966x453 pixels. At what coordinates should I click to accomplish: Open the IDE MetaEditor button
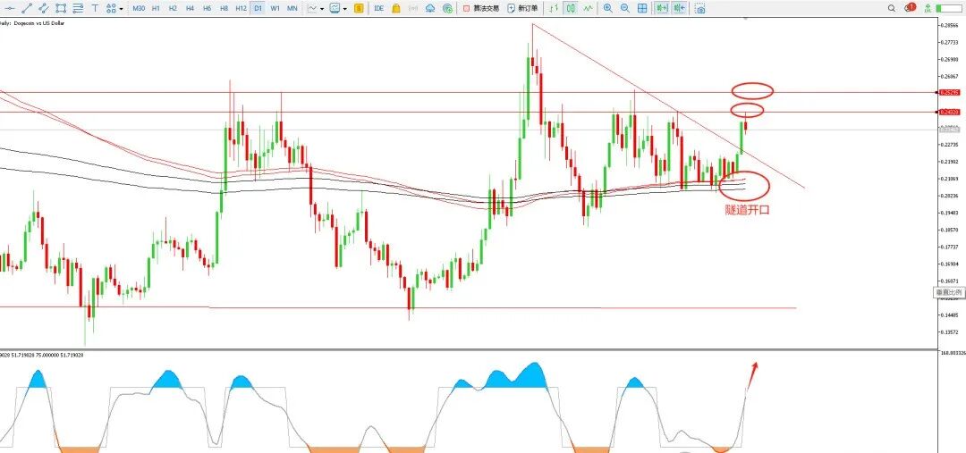coord(379,9)
